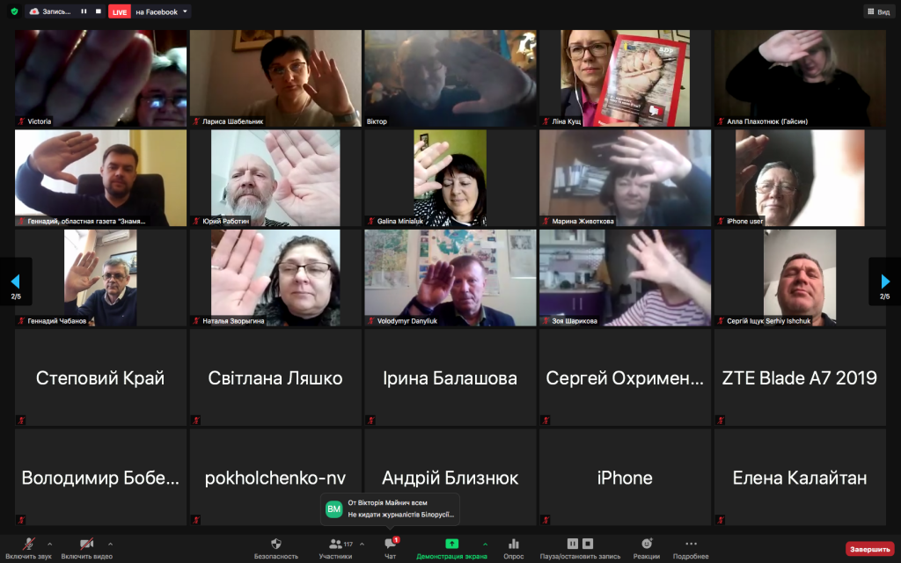Open the Безопасность security menu
The height and width of the screenshot is (563, 901).
point(276,548)
